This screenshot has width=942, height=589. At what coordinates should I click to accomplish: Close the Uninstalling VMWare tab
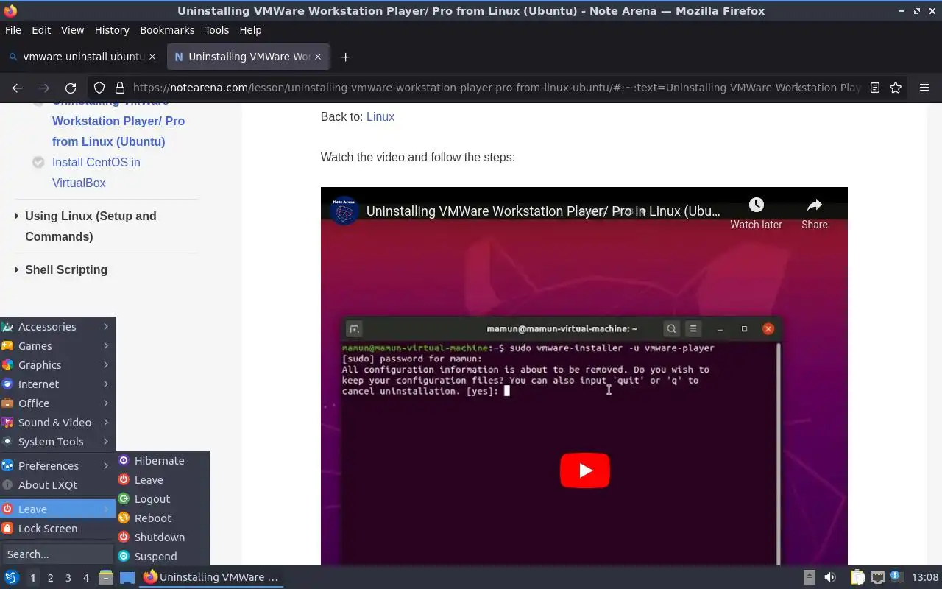318,57
